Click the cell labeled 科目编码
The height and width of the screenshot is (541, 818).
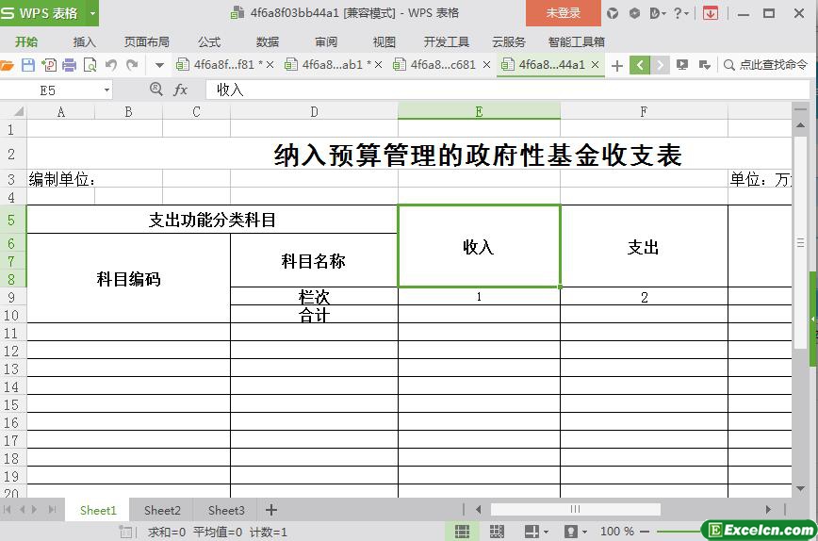pyautogui.click(x=128, y=279)
